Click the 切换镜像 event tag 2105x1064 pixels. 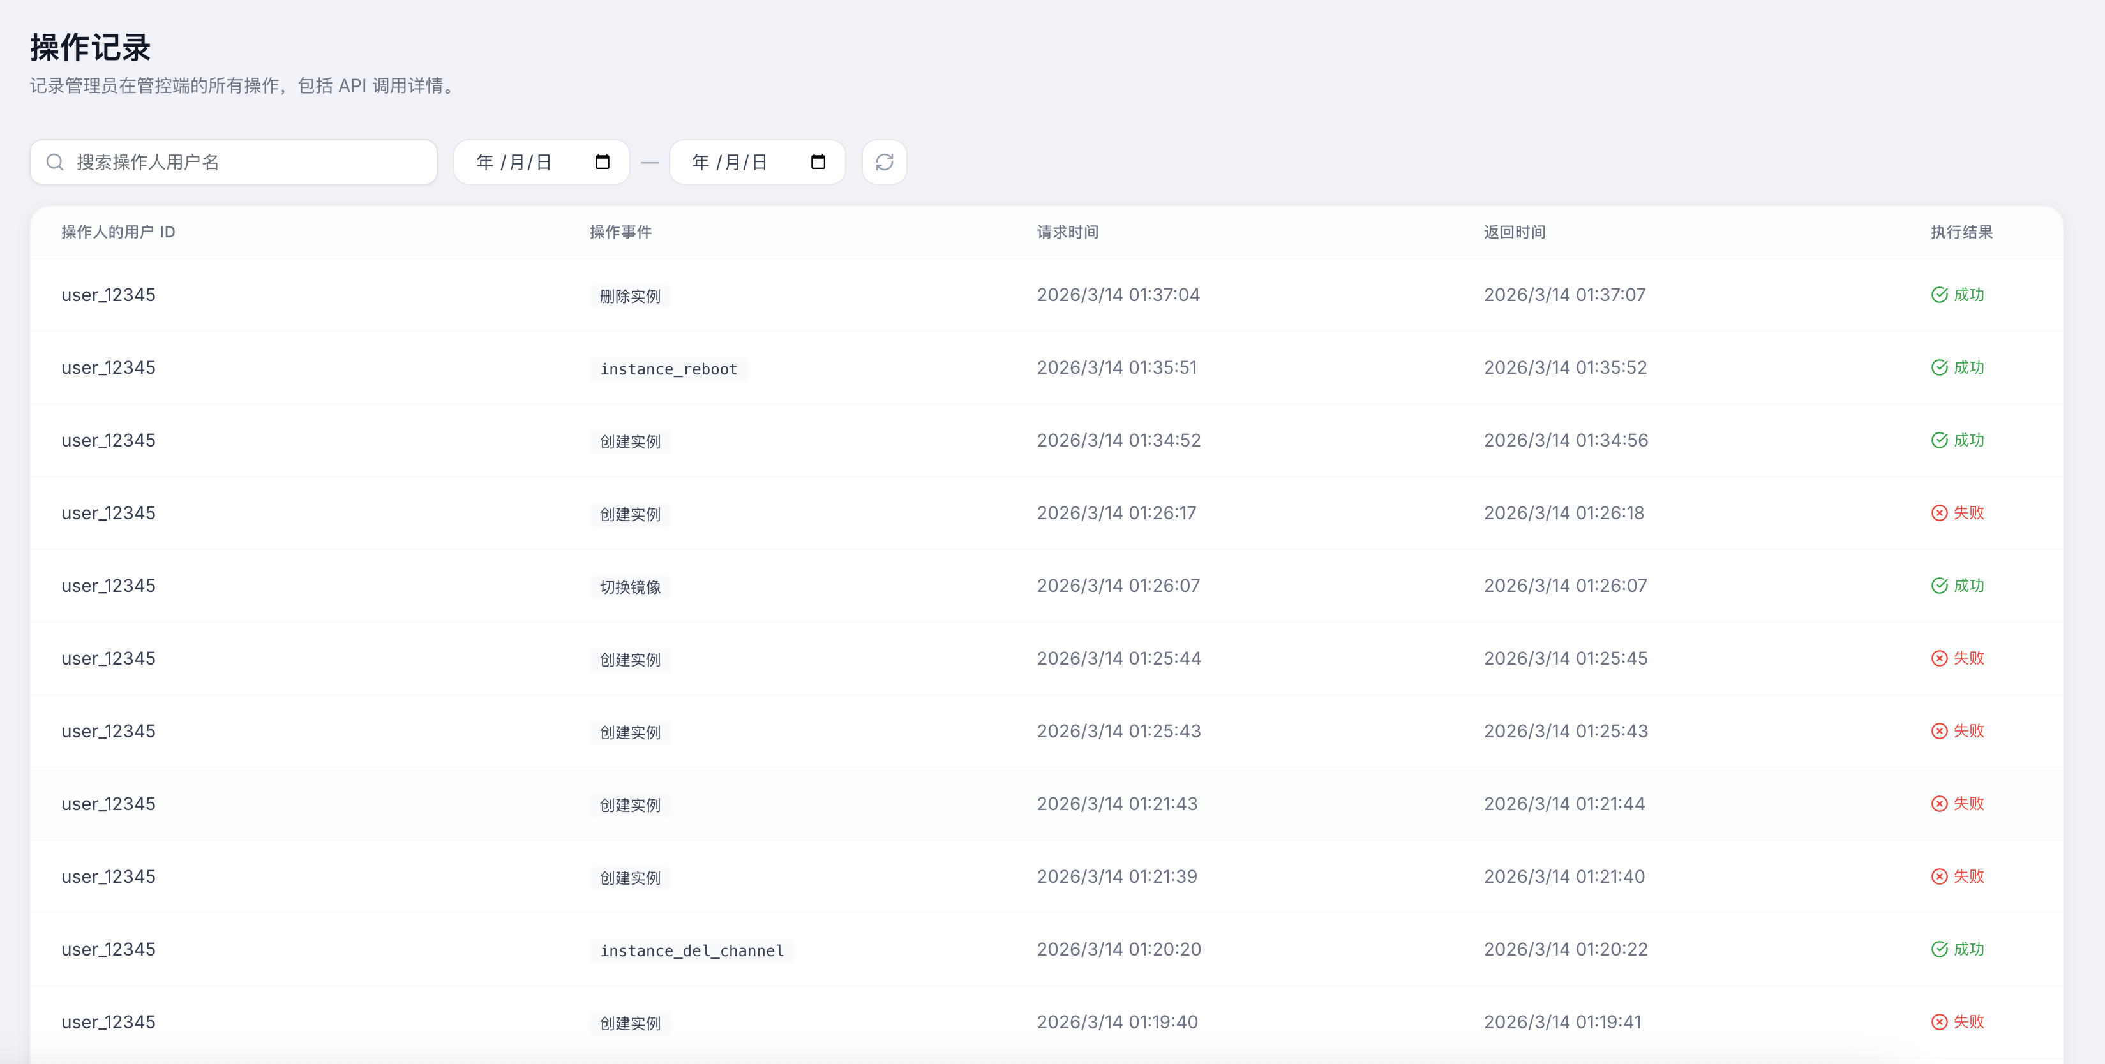630,587
